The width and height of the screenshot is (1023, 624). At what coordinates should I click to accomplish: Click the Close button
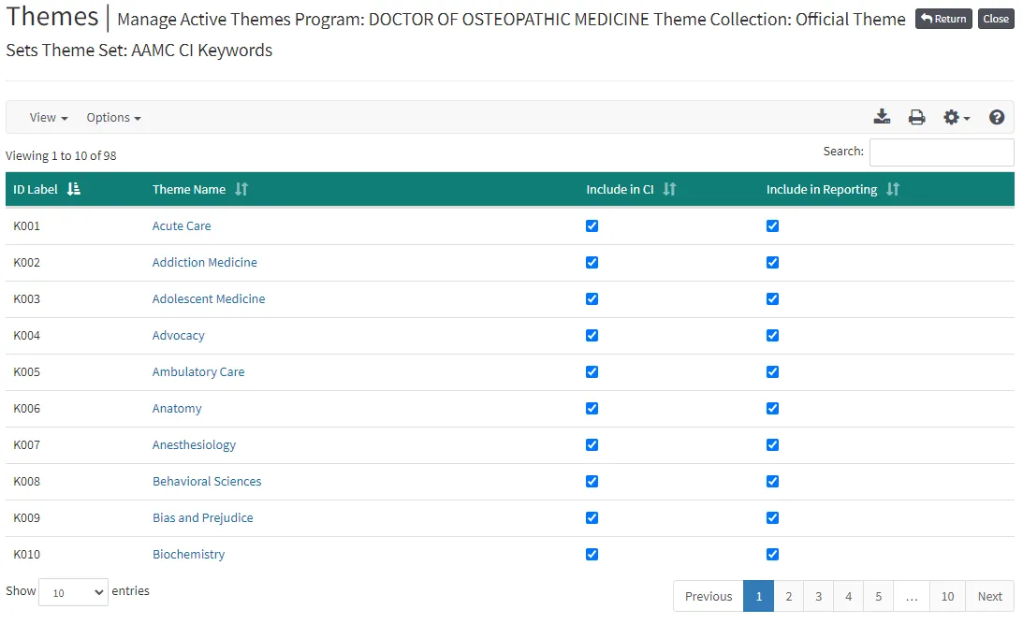click(x=996, y=19)
